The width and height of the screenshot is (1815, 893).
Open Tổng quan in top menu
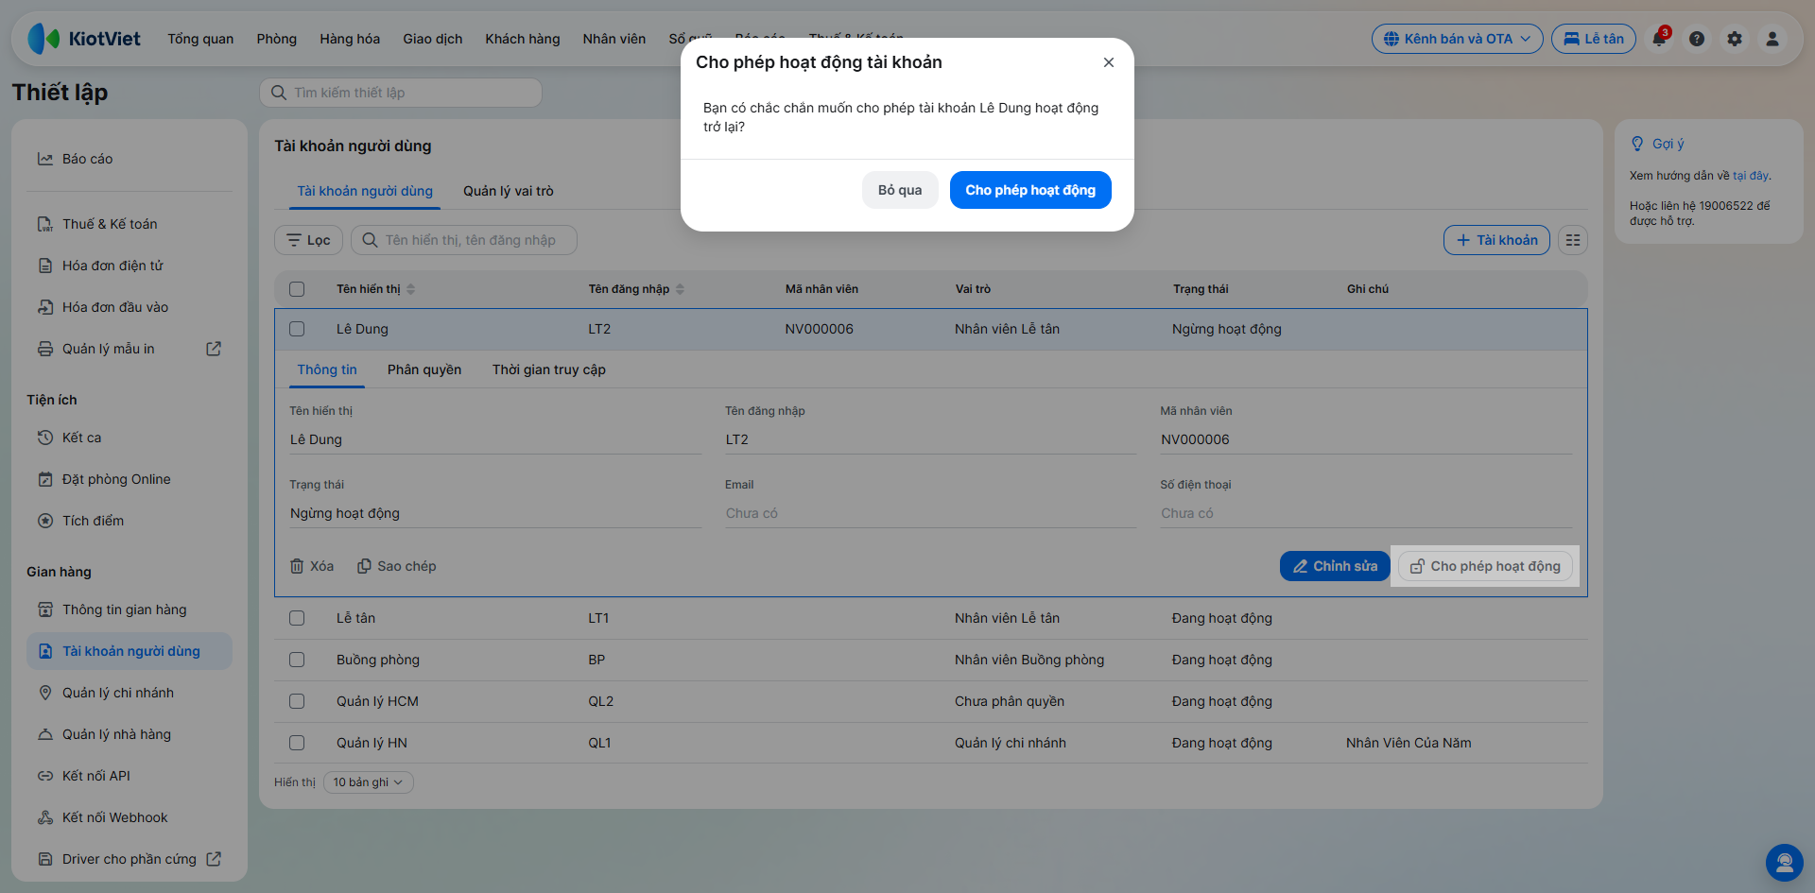200,39
